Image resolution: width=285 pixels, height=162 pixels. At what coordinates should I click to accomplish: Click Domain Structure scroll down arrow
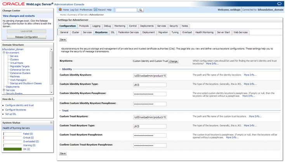point(51,92)
